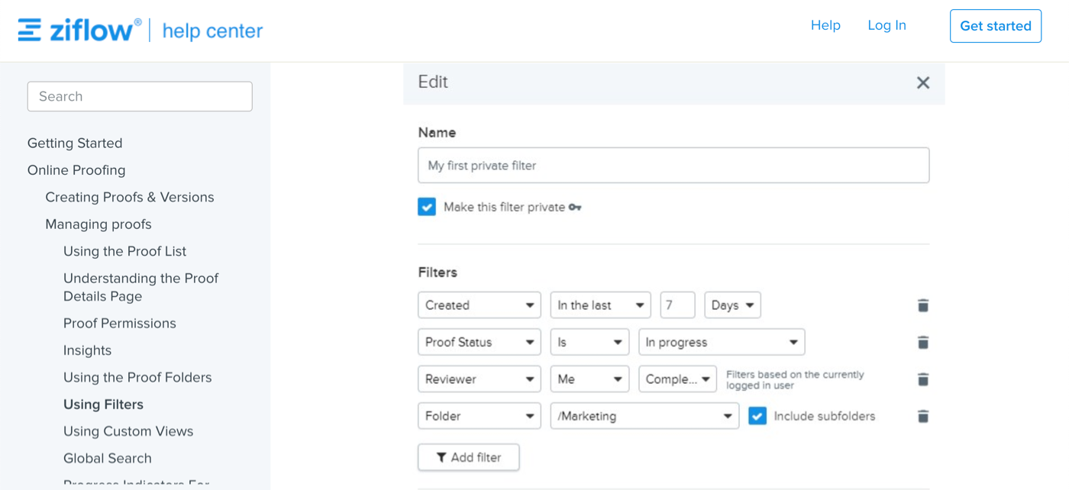Click the Add filter button
The height and width of the screenshot is (490, 1069).
coord(468,457)
